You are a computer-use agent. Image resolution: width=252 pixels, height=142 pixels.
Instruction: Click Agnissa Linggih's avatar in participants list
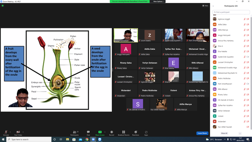click(215, 19)
